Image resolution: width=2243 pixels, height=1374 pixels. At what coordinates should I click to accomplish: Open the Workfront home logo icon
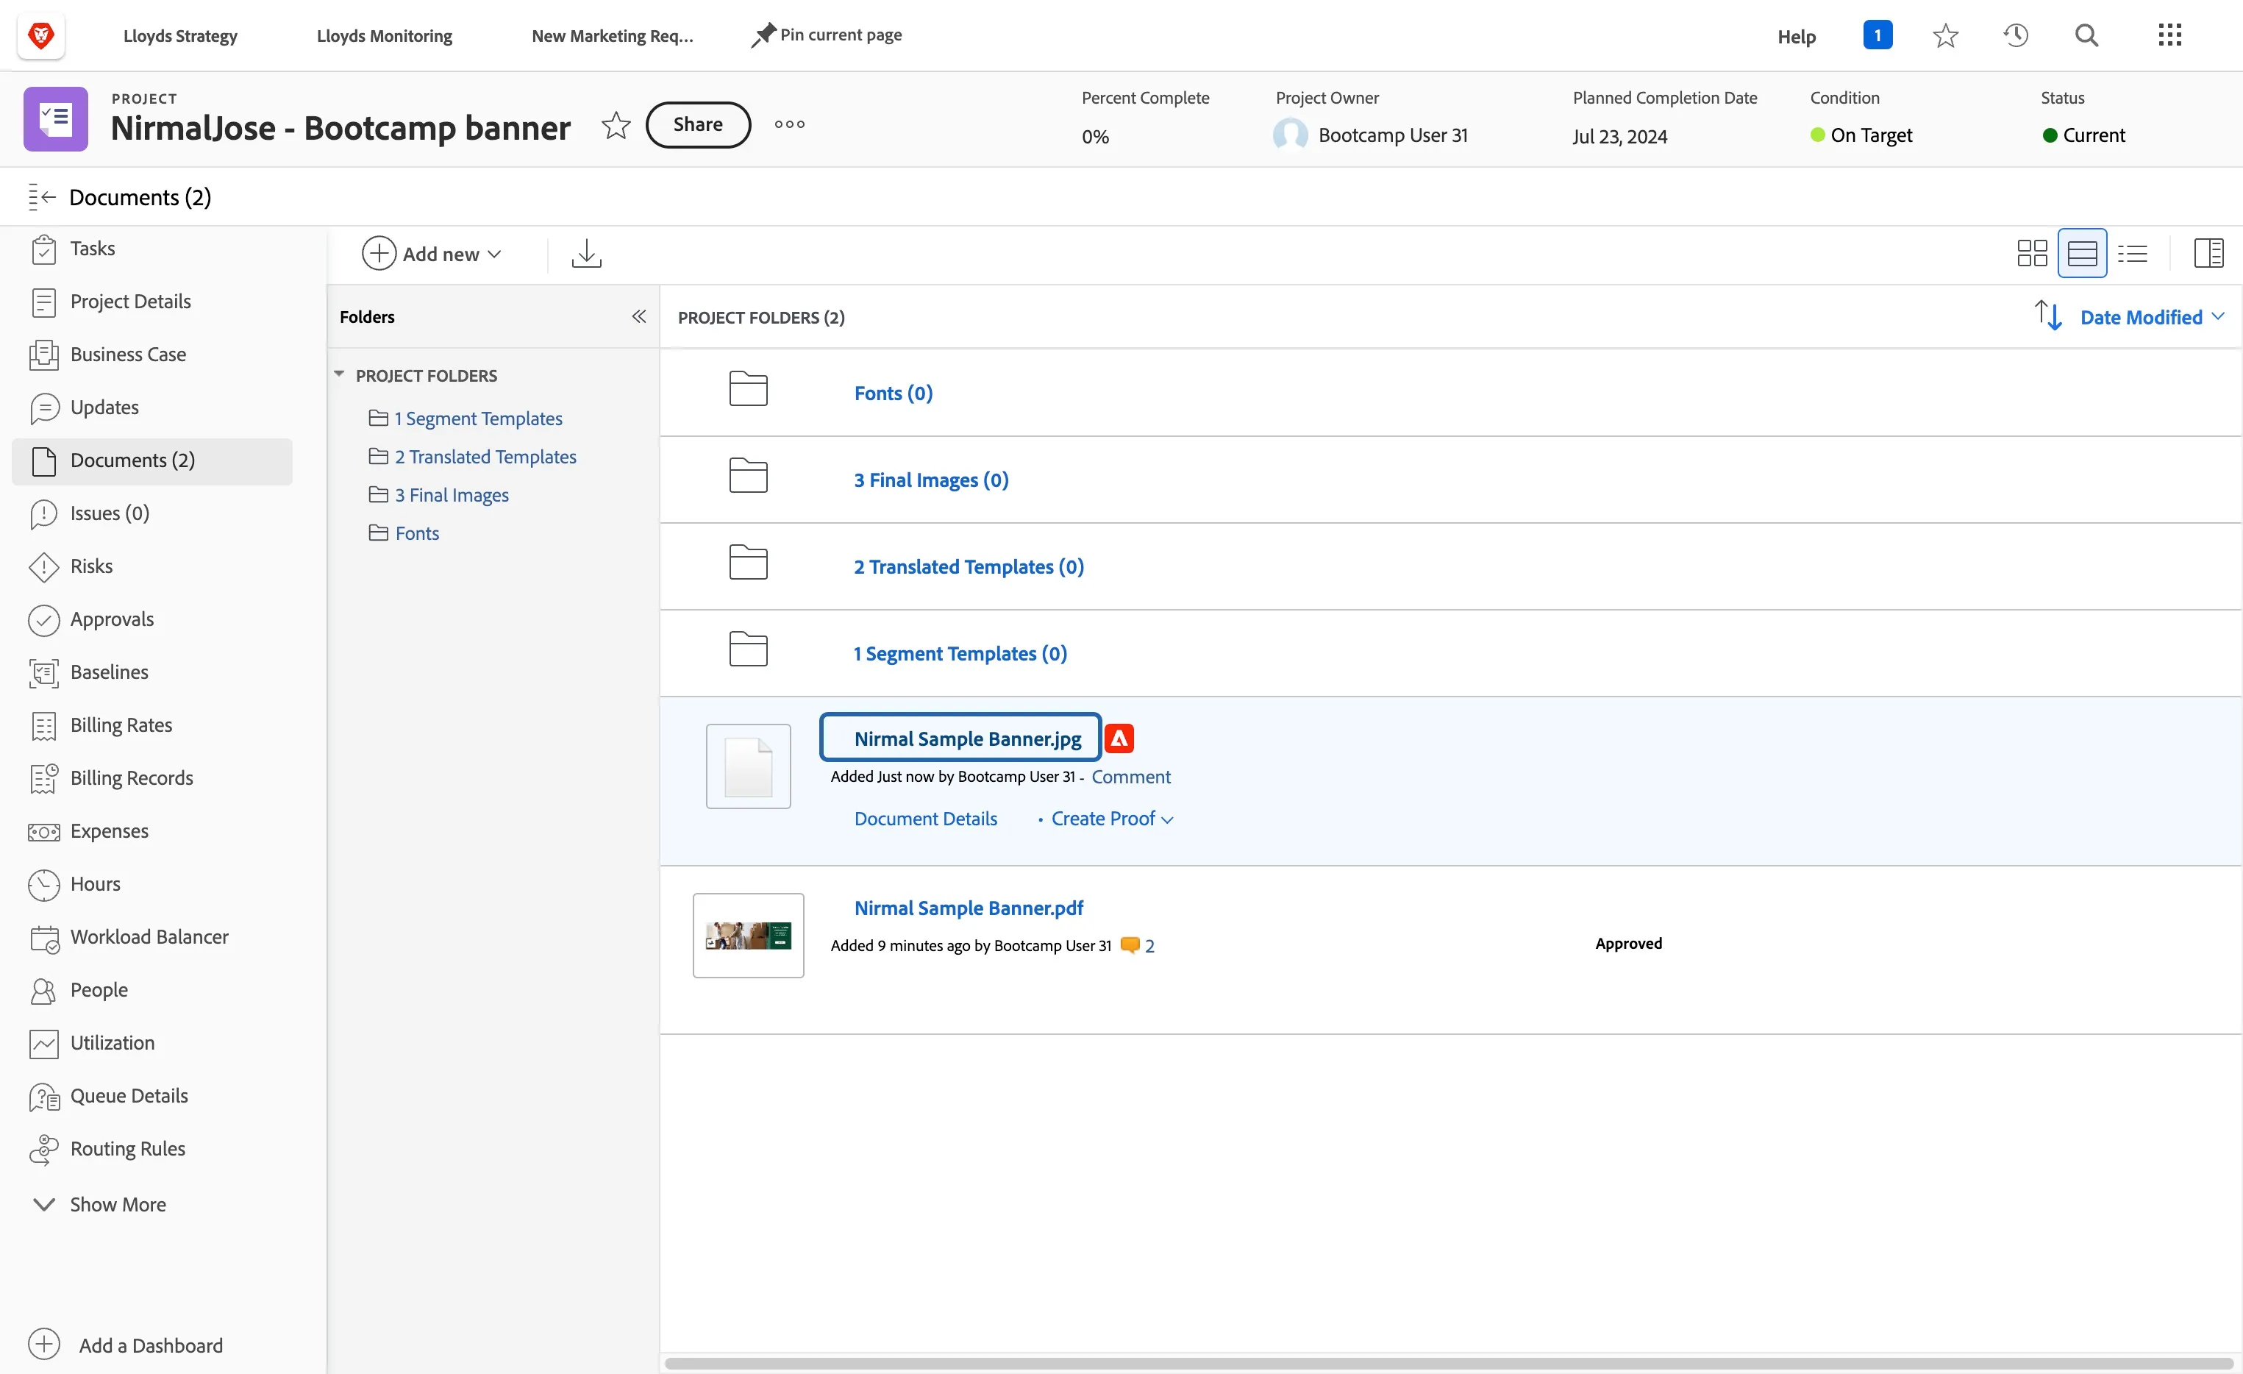click(x=41, y=35)
